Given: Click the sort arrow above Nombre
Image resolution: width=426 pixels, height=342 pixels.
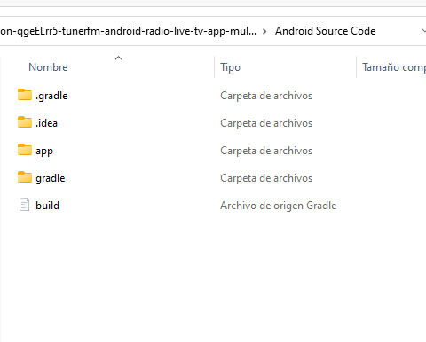Looking at the screenshot, I should point(118,58).
